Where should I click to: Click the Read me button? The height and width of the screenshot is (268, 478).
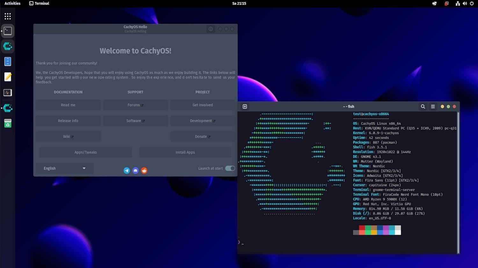[68, 105]
